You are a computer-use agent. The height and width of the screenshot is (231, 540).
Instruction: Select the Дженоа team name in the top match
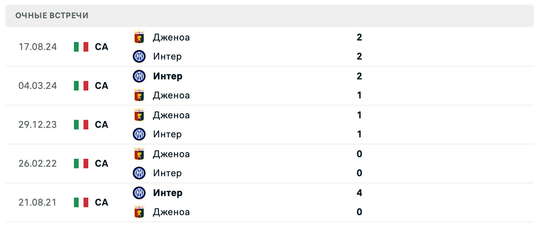(171, 37)
